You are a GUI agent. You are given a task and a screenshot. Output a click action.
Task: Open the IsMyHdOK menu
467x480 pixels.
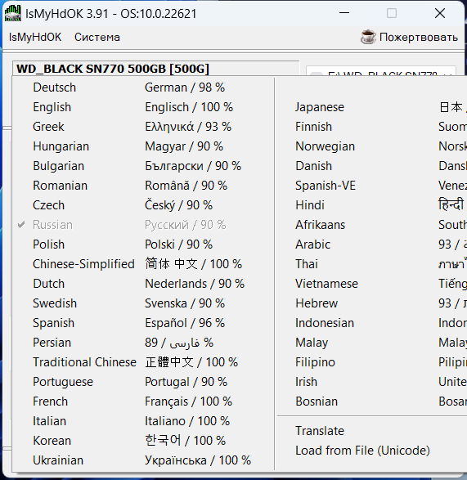tap(35, 37)
